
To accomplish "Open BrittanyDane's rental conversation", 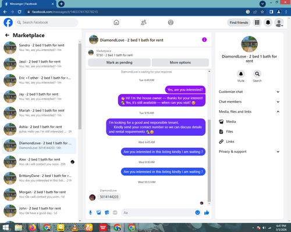I will point(39,178).
